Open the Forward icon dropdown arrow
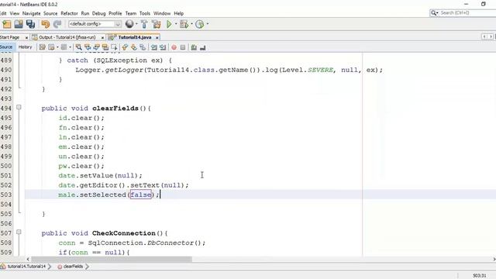 coord(70,47)
